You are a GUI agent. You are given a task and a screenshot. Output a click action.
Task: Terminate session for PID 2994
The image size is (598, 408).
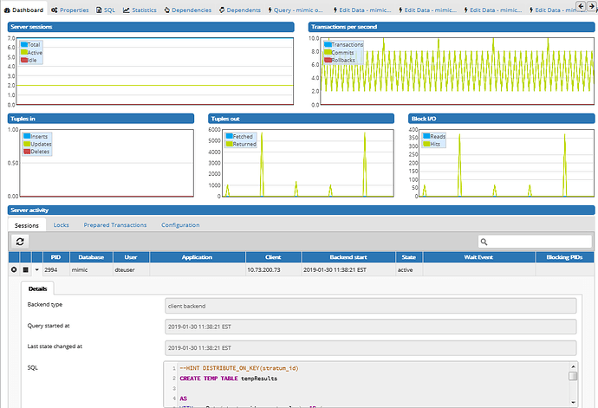[x=14, y=269]
